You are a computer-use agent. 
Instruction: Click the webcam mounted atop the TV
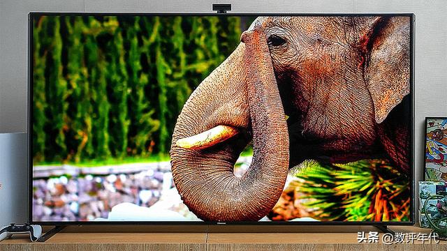point(222,8)
